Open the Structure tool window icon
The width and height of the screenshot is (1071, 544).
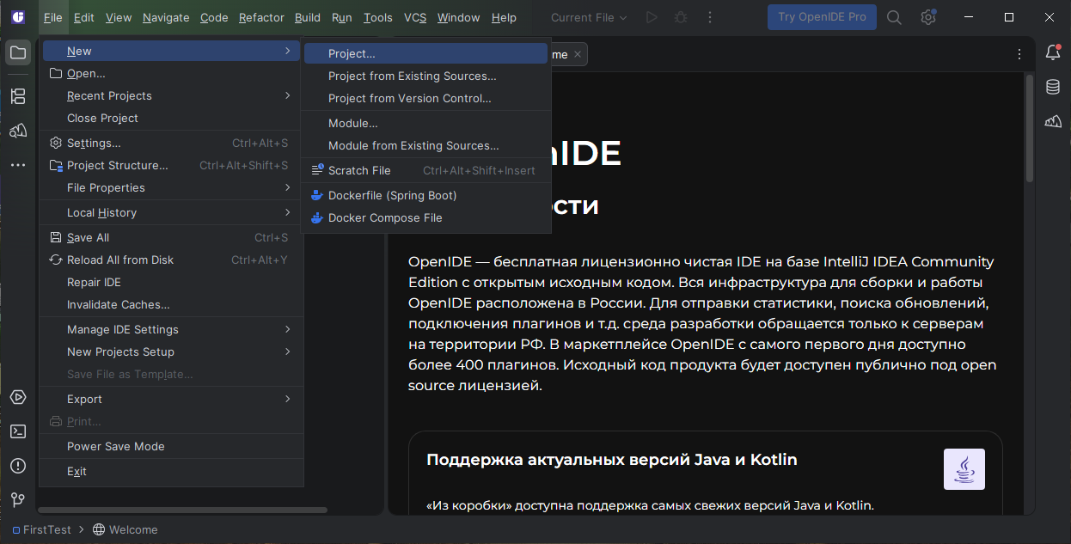[18, 96]
